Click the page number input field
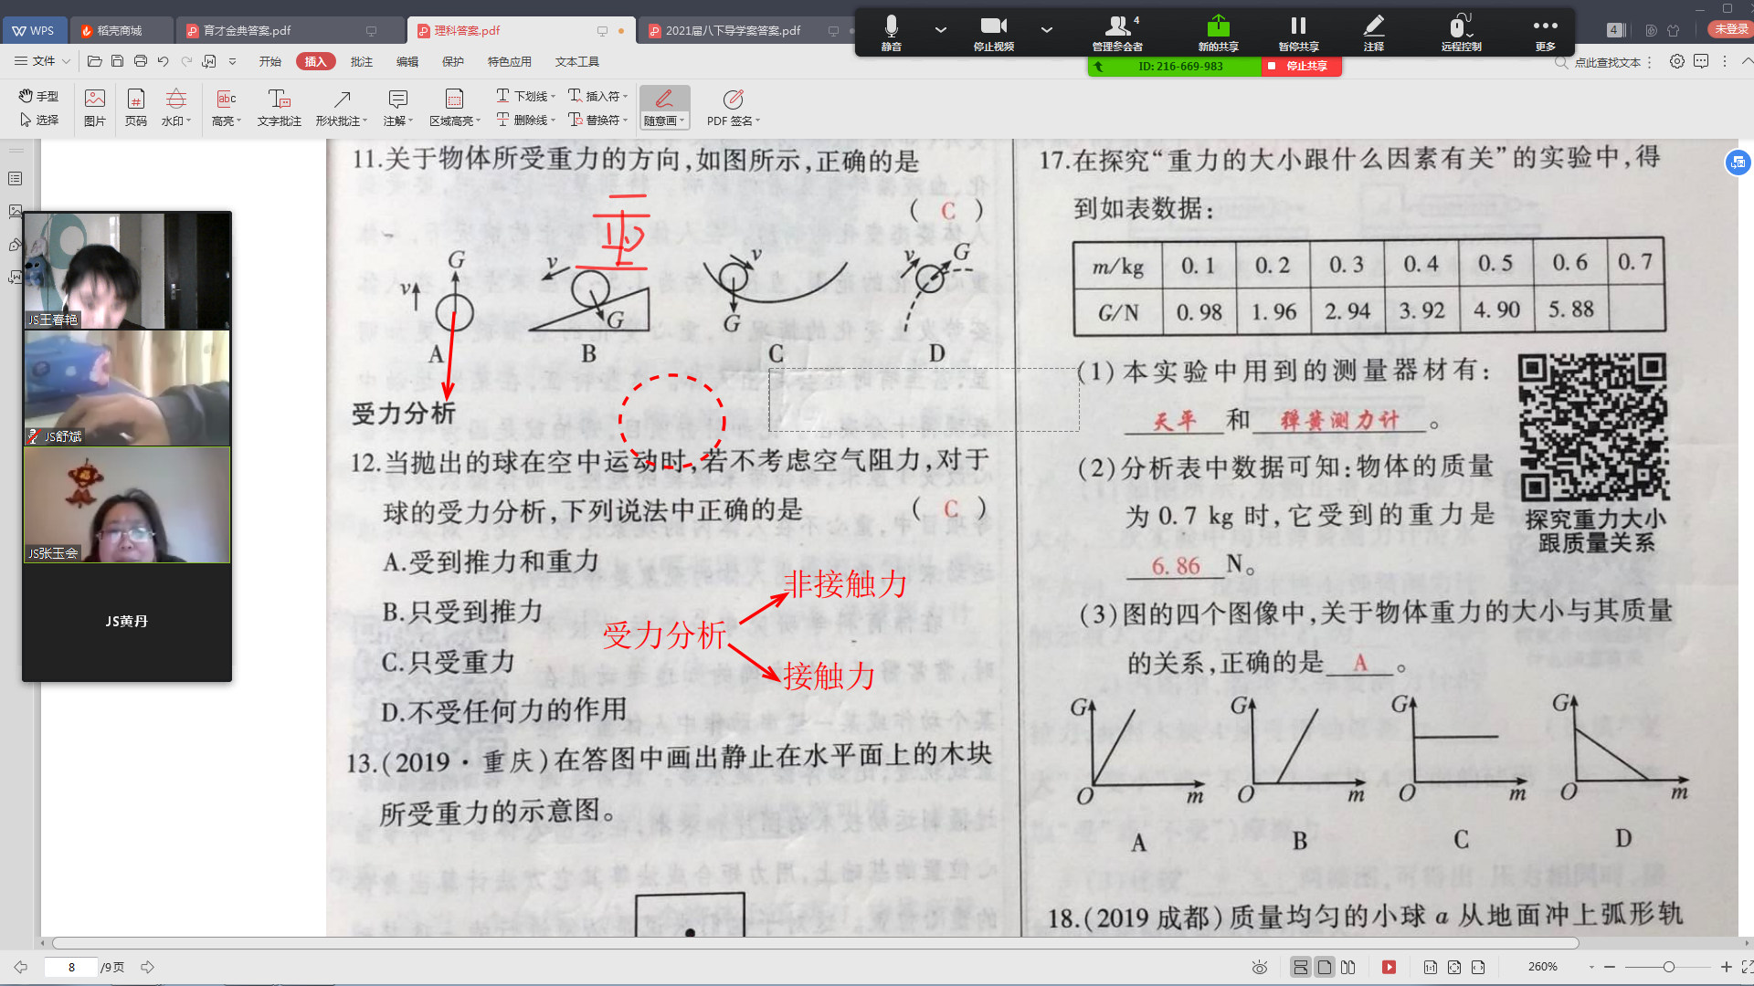Viewport: 1754px width, 986px height. pyautogui.click(x=71, y=967)
